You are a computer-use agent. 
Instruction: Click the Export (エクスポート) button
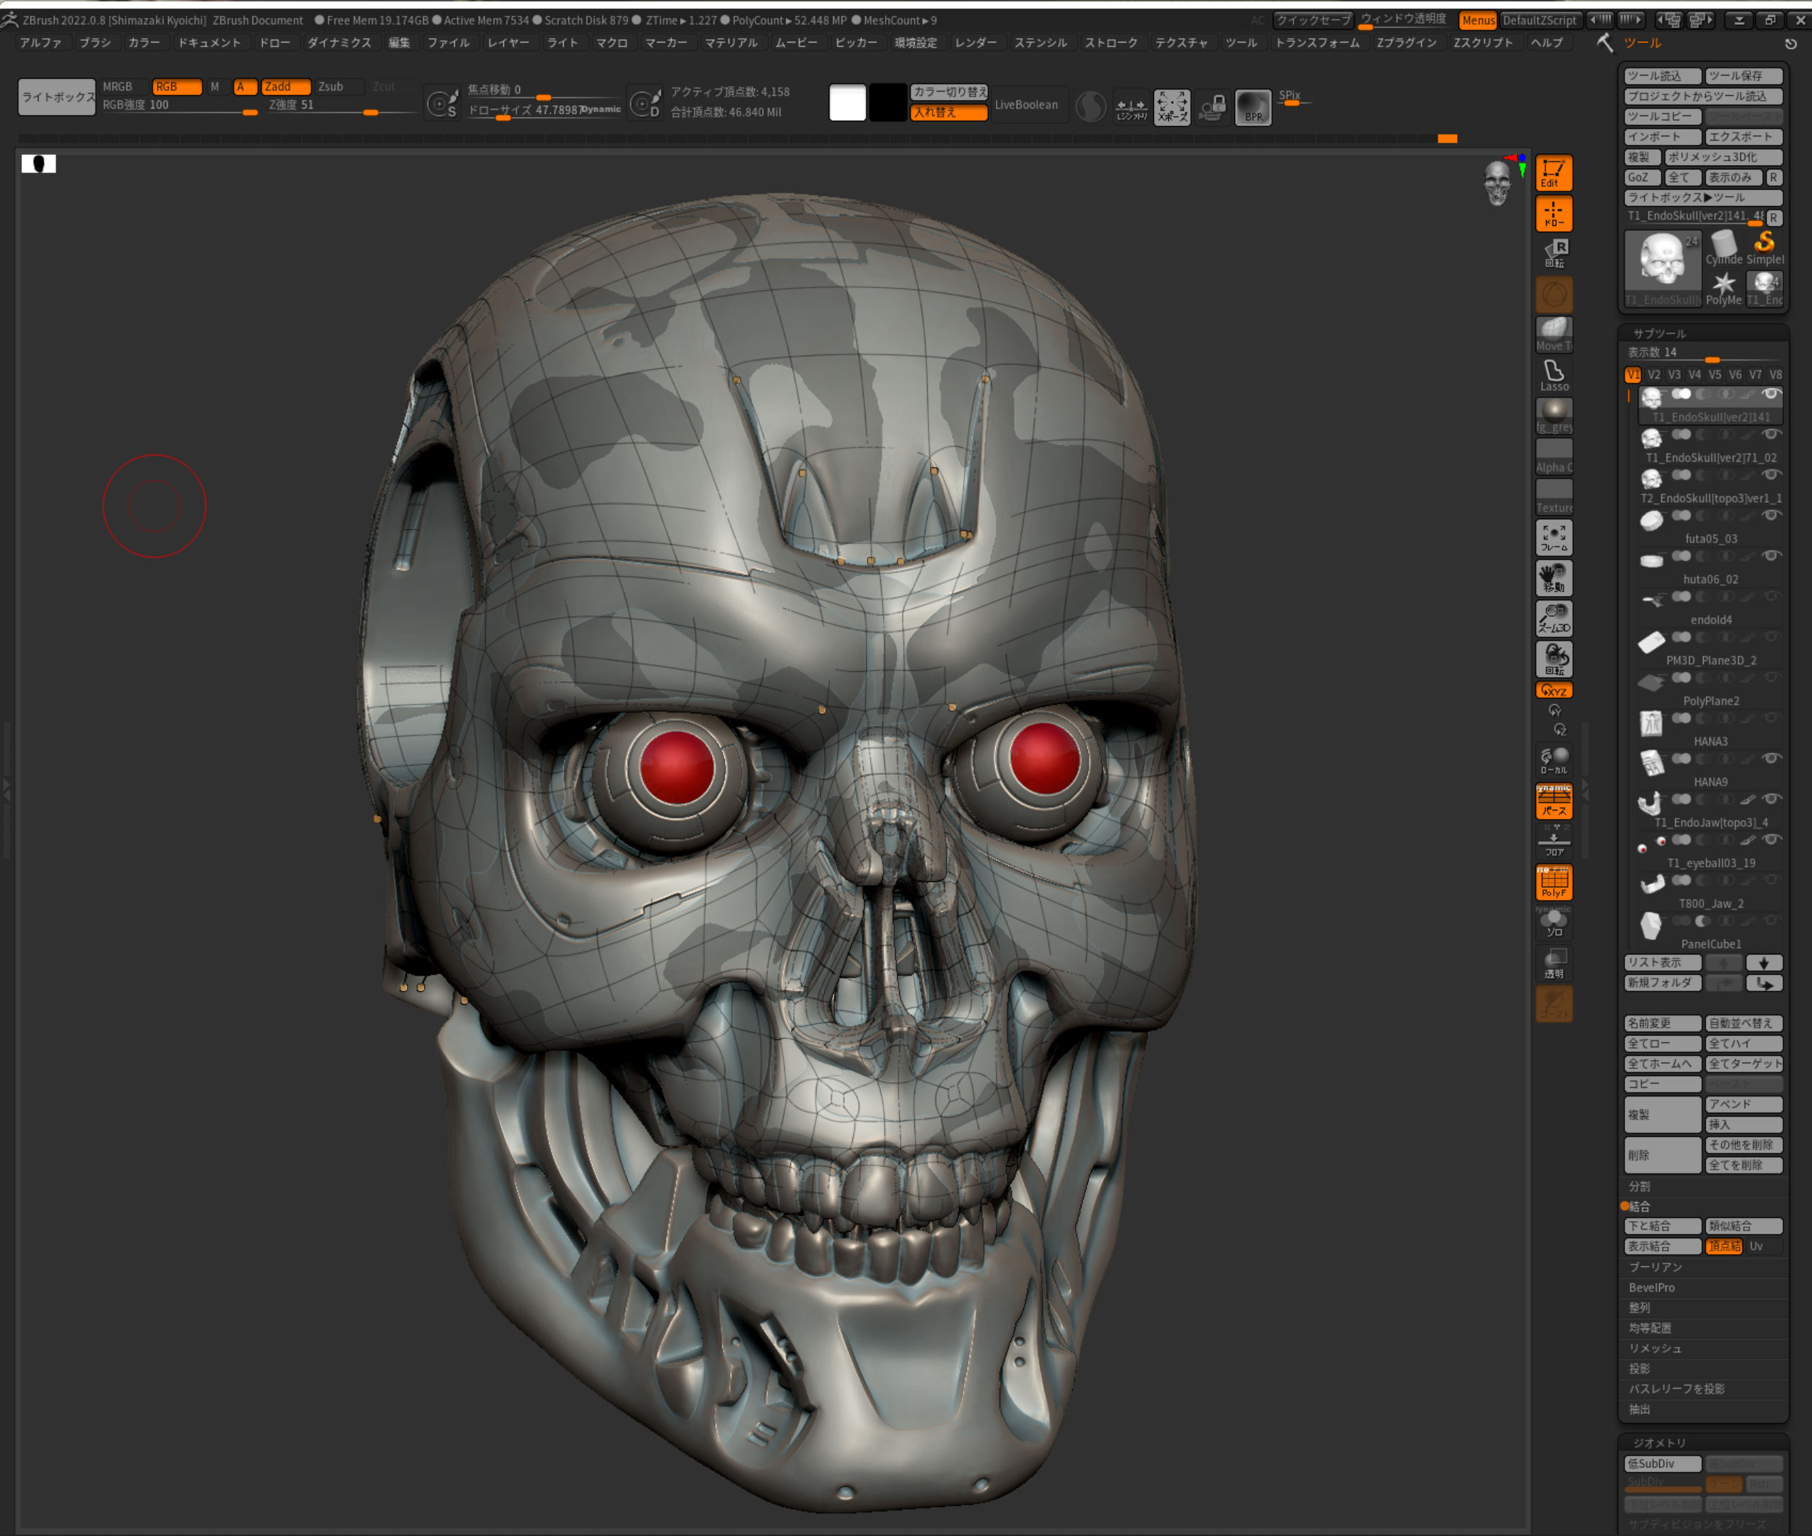tap(1744, 137)
